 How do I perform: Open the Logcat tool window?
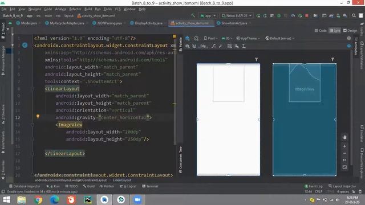pyautogui.click(x=128, y=186)
